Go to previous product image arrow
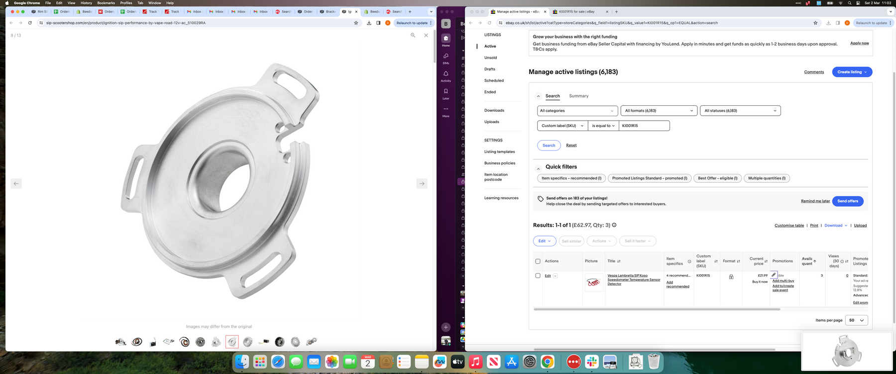Viewport: 896px width, 374px height. [x=16, y=184]
